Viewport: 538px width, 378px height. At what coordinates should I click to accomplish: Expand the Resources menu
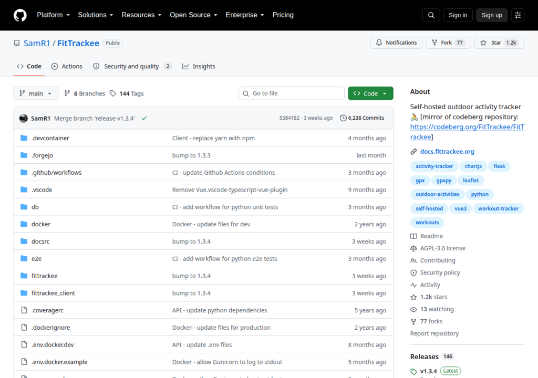[x=141, y=15]
